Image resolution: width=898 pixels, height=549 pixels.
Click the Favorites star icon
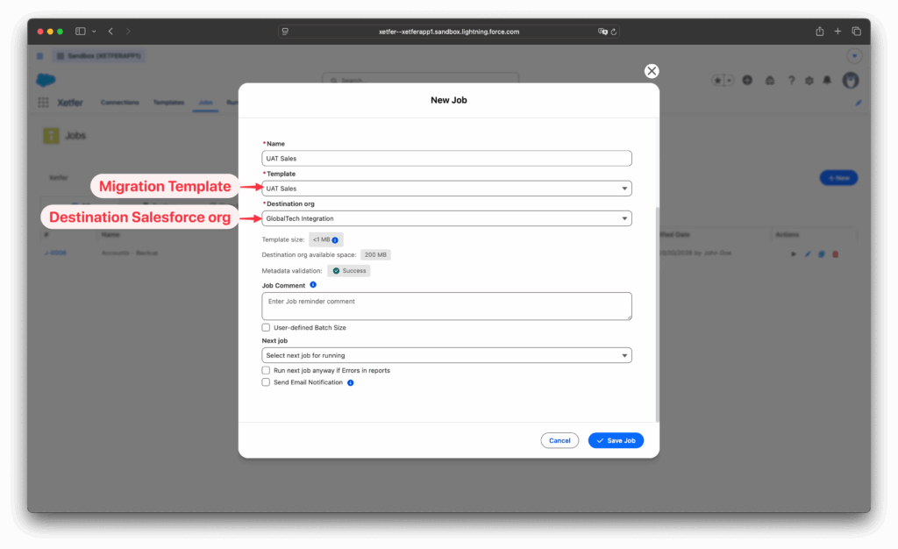(x=717, y=81)
